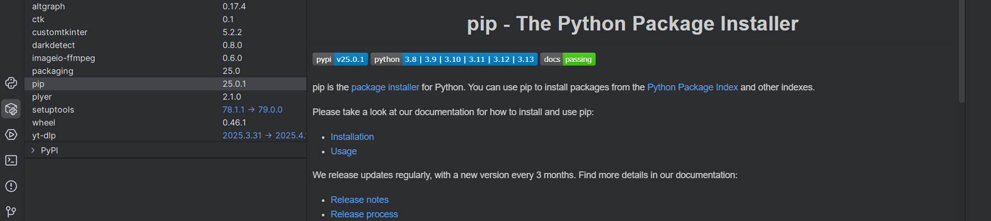Image resolution: width=991 pixels, height=221 pixels.
Task: Click the Usage documentation link
Action: coord(344,151)
